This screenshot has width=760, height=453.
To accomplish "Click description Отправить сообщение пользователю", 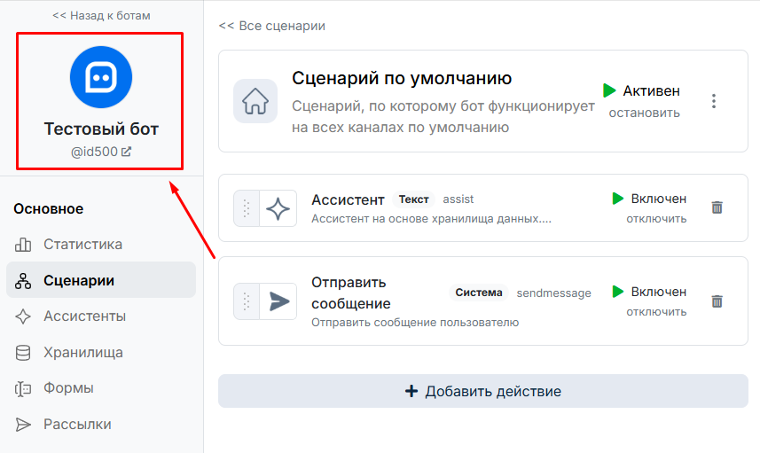I will tap(415, 322).
